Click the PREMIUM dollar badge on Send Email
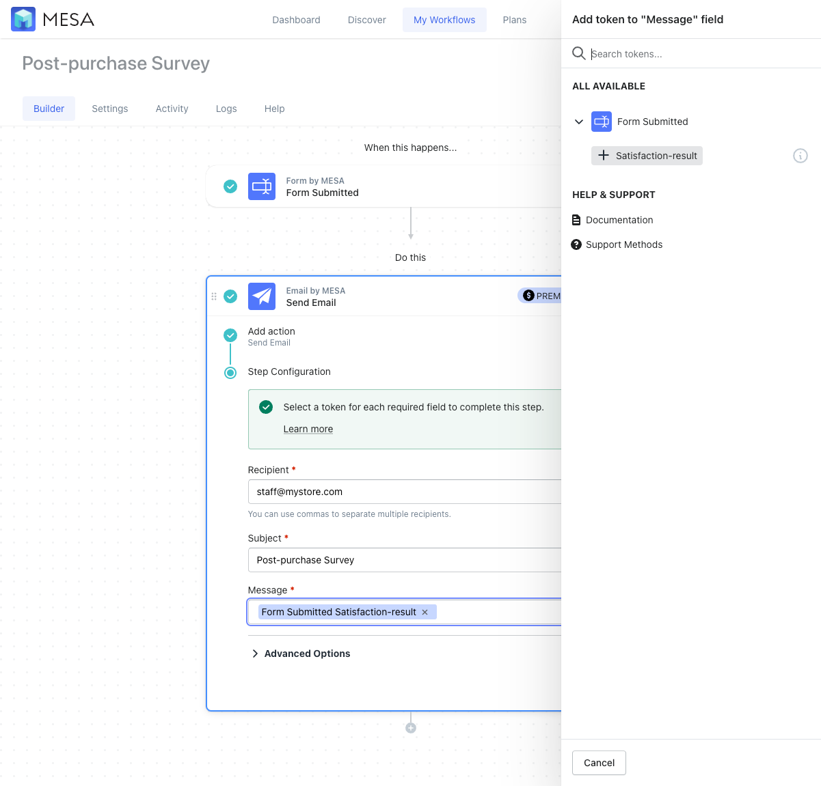Screen dimensions: 821x786 (x=528, y=296)
